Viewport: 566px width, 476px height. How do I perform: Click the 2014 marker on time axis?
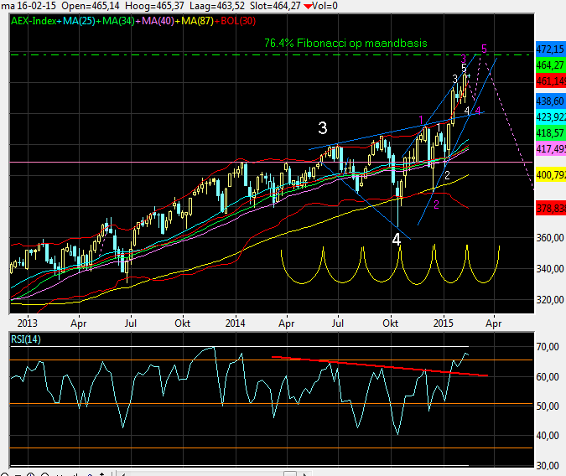[x=236, y=321]
